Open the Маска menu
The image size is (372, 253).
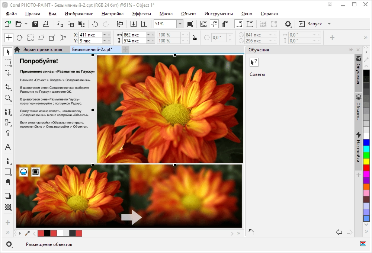coord(166,14)
